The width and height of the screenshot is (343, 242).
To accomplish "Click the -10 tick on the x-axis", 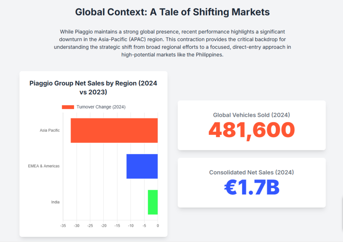I will (131, 226).
